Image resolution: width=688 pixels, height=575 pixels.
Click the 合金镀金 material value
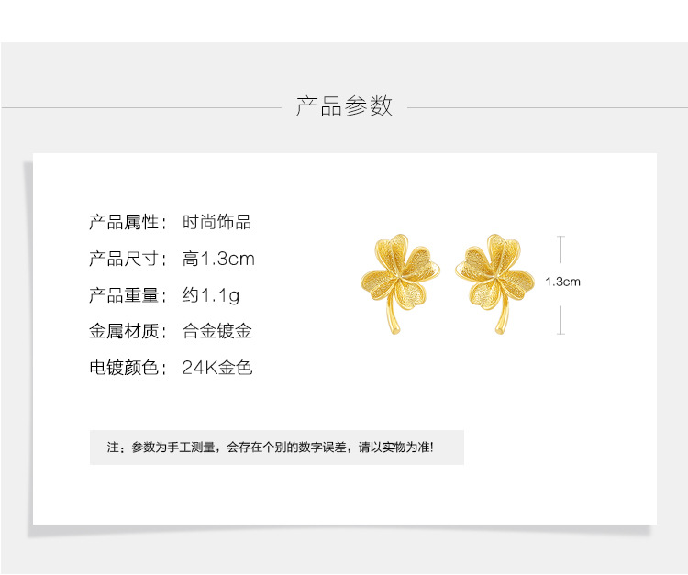(216, 331)
